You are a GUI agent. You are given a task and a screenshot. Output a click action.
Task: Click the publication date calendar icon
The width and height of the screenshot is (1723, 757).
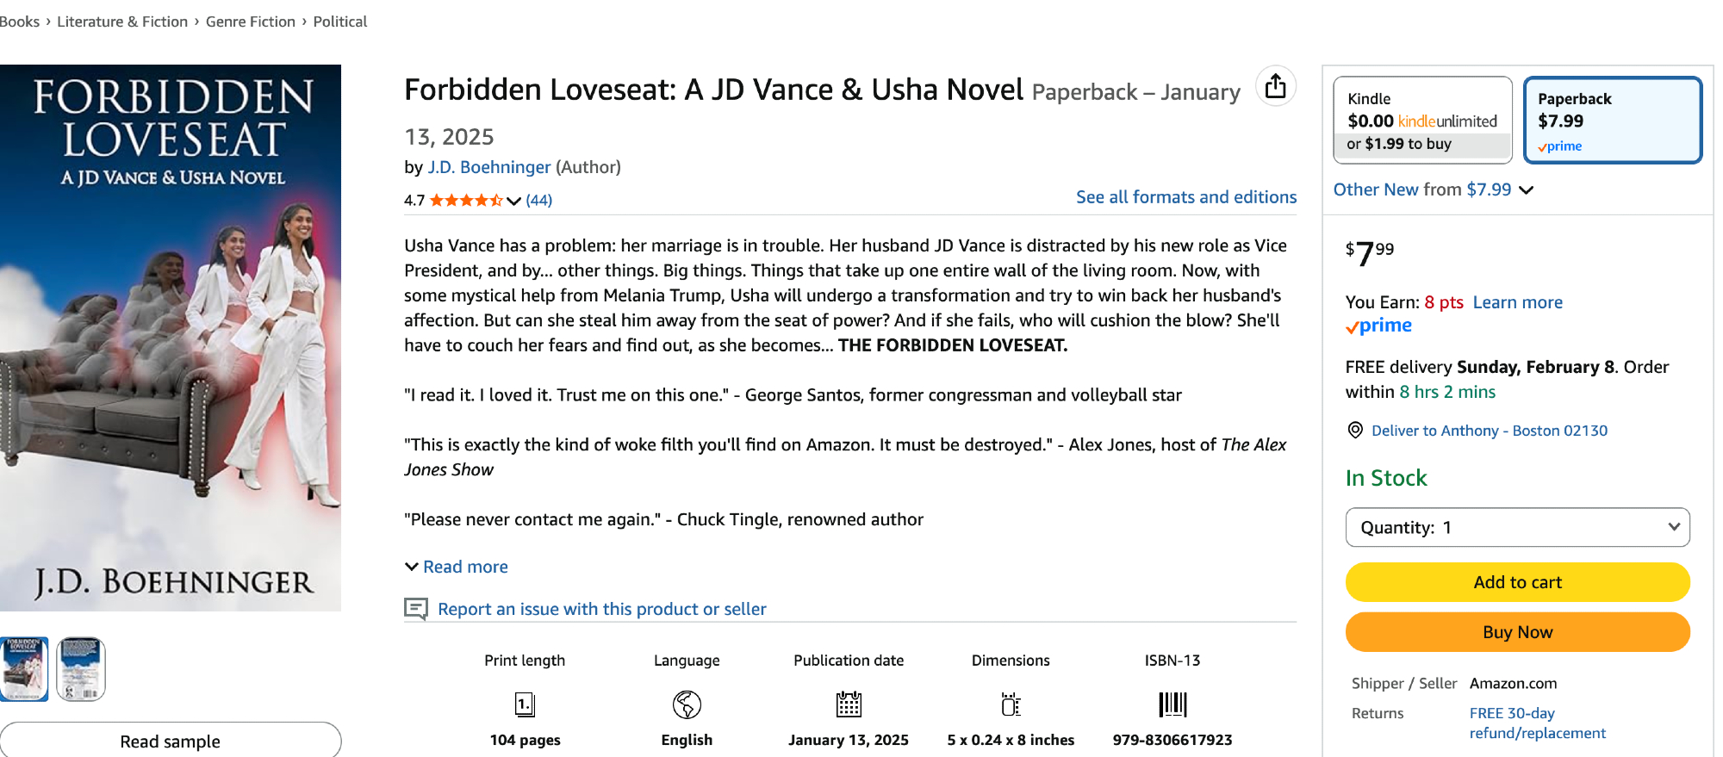tap(849, 704)
